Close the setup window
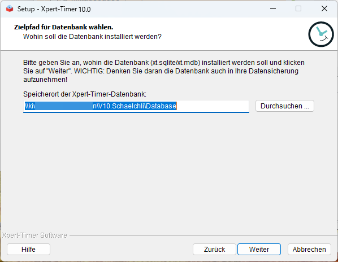338x262 pixels. [324, 9]
